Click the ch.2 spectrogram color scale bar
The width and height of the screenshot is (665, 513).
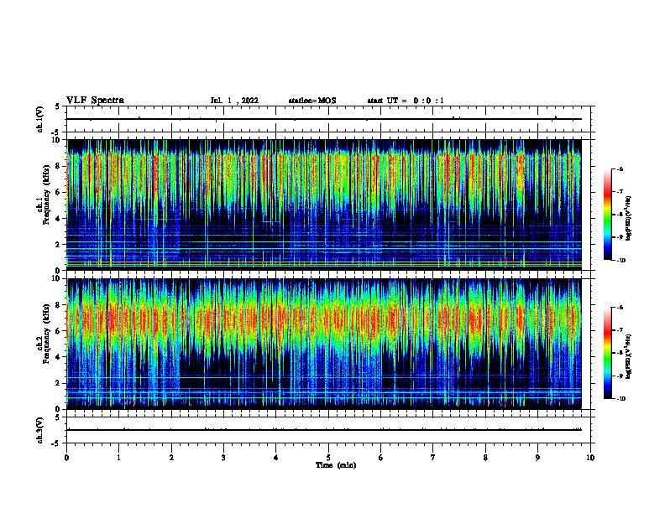[607, 353]
